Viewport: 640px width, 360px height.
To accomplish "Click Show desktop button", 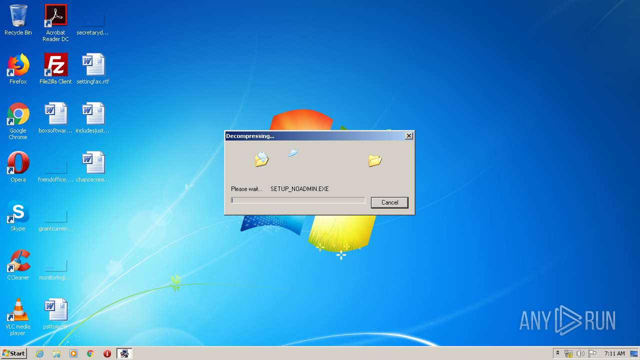I will [634, 353].
